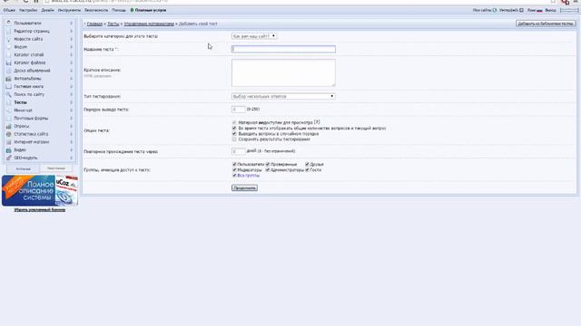
Task: Click the green Платные услуги icon
Action: [132, 10]
